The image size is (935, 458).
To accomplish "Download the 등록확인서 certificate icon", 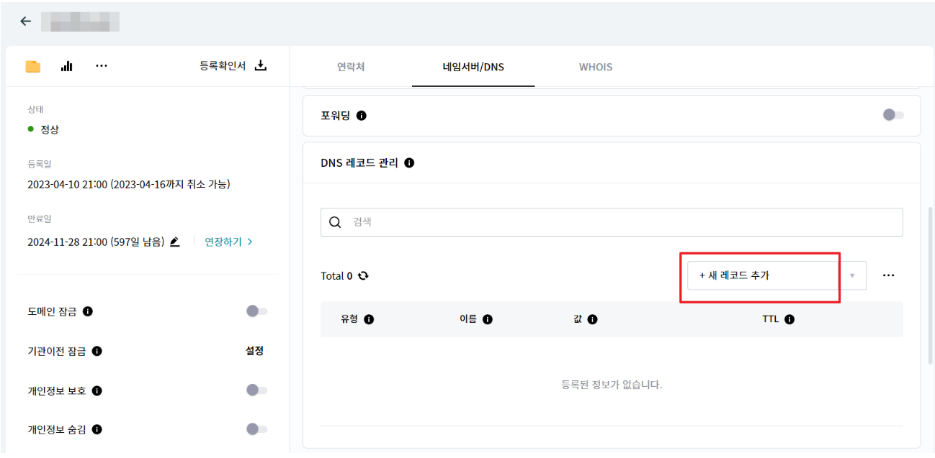I will point(261,65).
